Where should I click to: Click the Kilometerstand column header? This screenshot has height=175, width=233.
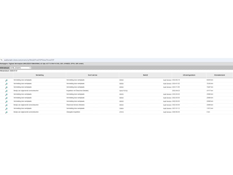(219, 75)
